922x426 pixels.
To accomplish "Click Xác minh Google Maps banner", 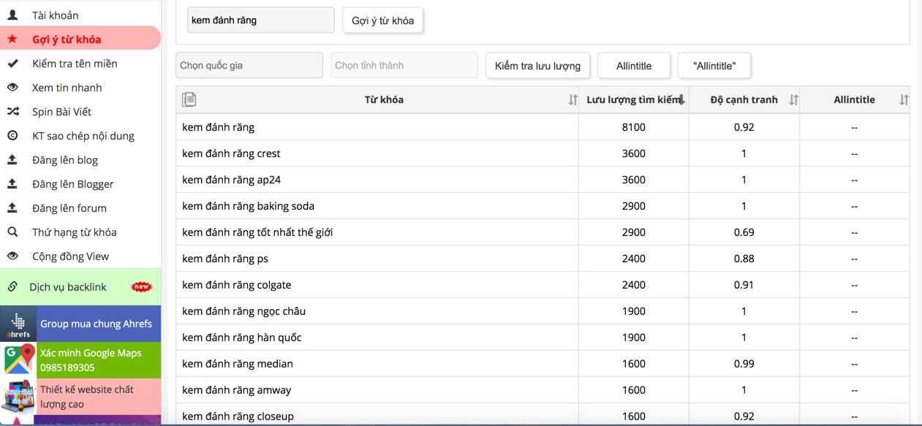I will coord(80,360).
